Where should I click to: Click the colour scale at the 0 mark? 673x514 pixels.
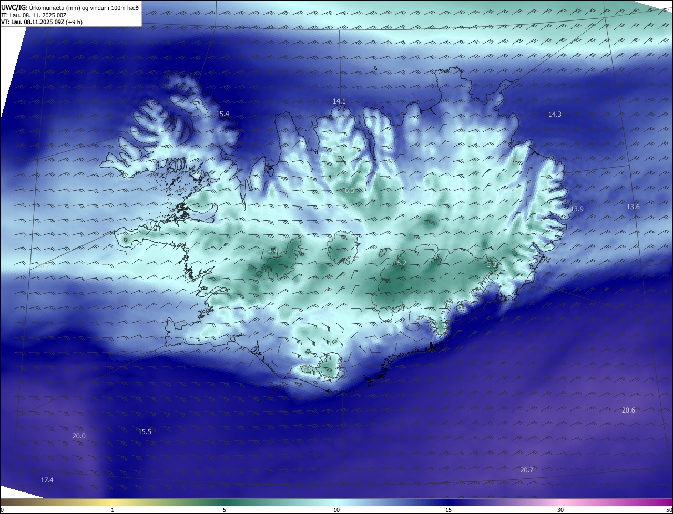point(2,510)
